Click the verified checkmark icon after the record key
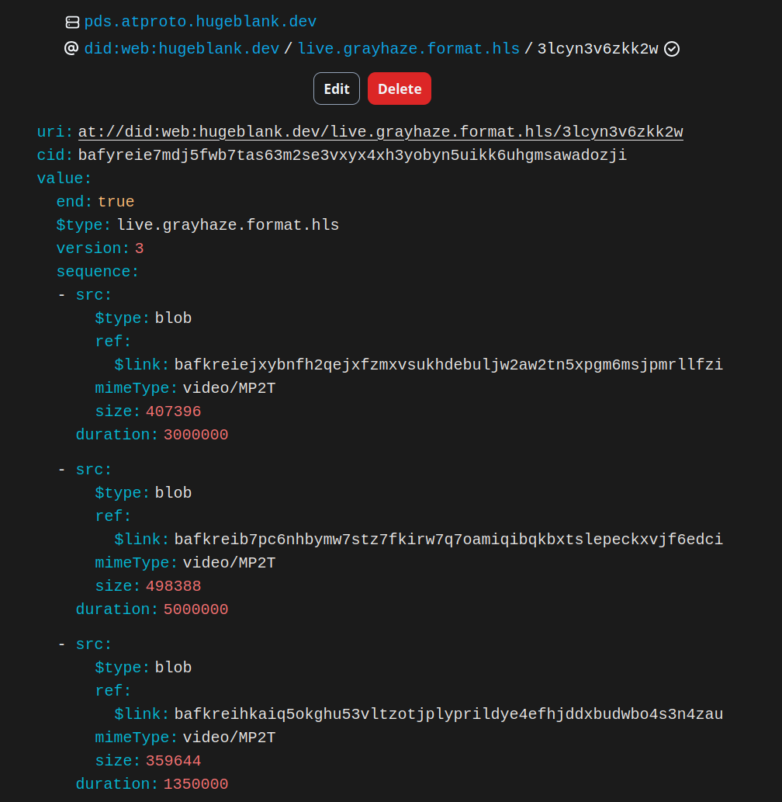Image resolution: width=782 pixels, height=802 pixels. tap(672, 49)
